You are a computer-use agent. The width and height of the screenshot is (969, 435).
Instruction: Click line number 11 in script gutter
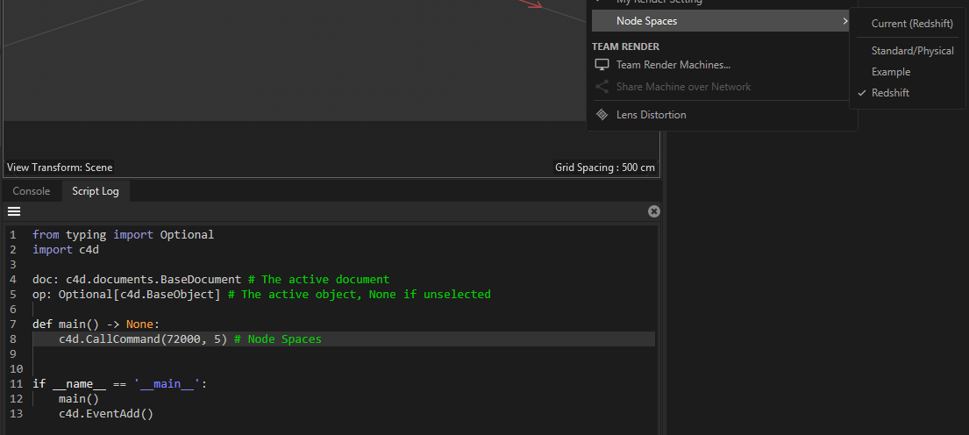coord(15,384)
